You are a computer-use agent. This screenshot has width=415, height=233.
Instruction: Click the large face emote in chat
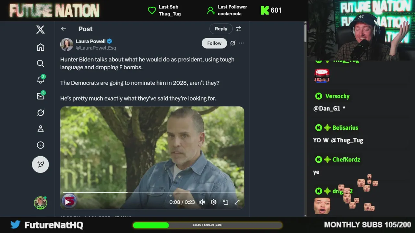[322, 206]
